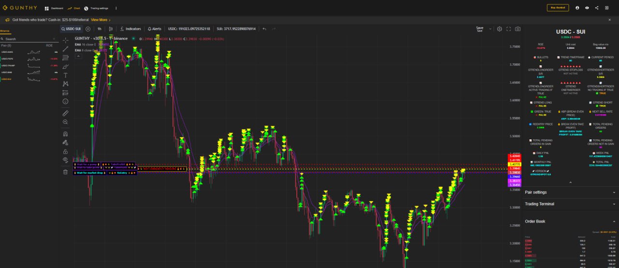Open the Indicators dialog

(131, 29)
